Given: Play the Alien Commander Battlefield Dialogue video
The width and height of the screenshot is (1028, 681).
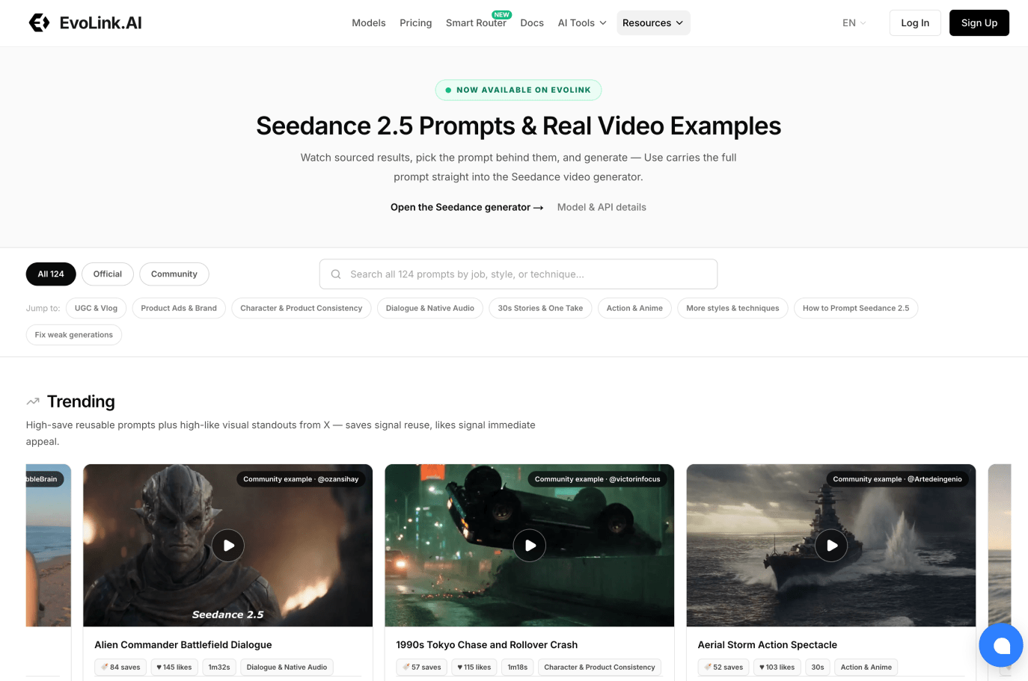Looking at the screenshot, I should point(228,546).
